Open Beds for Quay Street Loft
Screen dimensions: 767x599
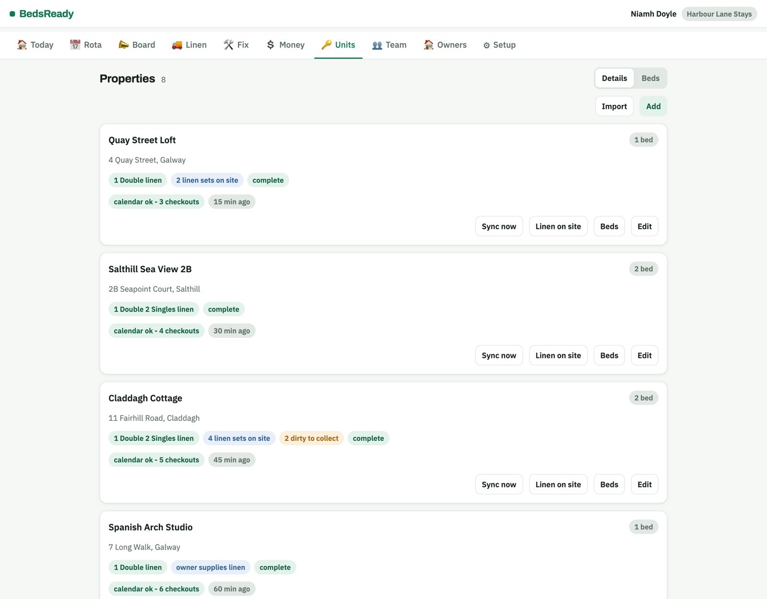(x=609, y=226)
